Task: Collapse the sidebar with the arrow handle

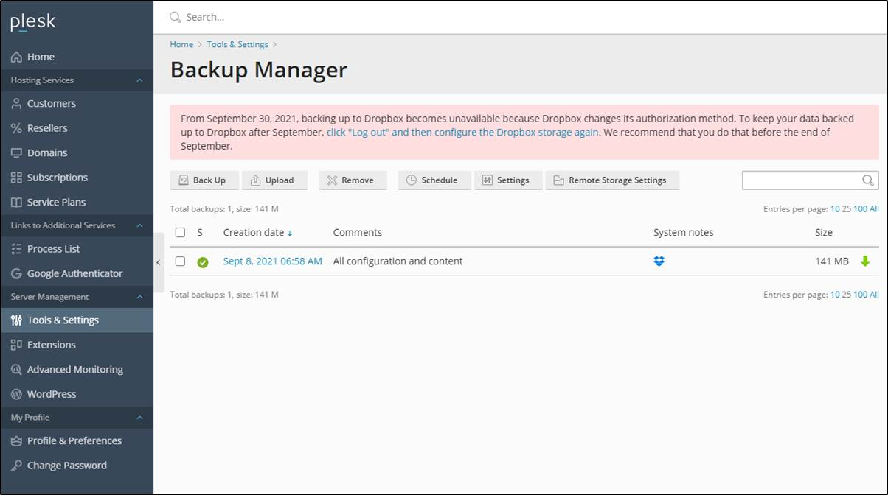Action: click(x=158, y=262)
